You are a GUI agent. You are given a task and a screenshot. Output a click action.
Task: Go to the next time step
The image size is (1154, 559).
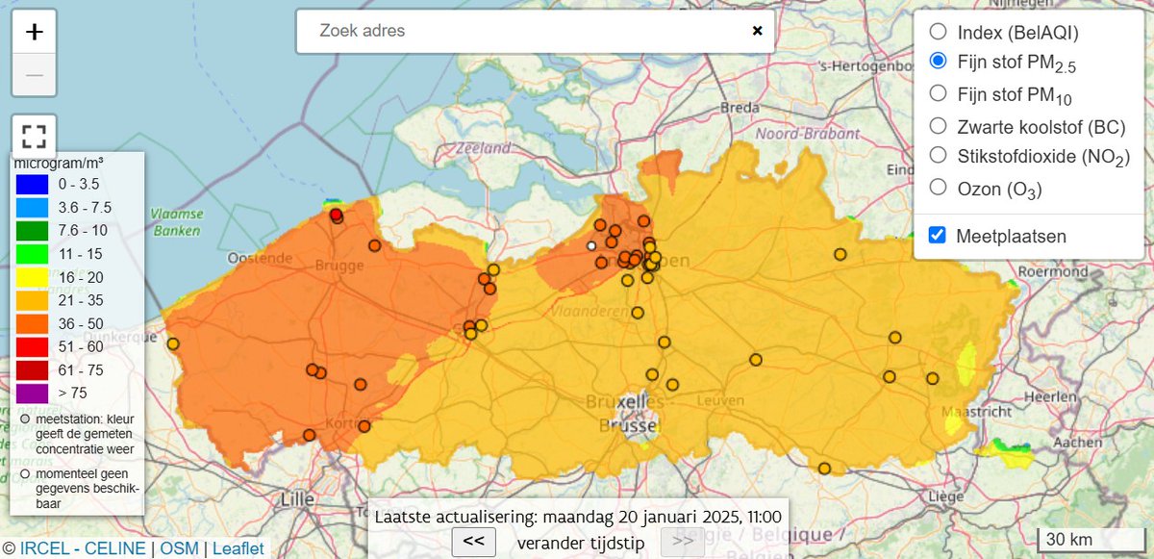click(x=682, y=541)
